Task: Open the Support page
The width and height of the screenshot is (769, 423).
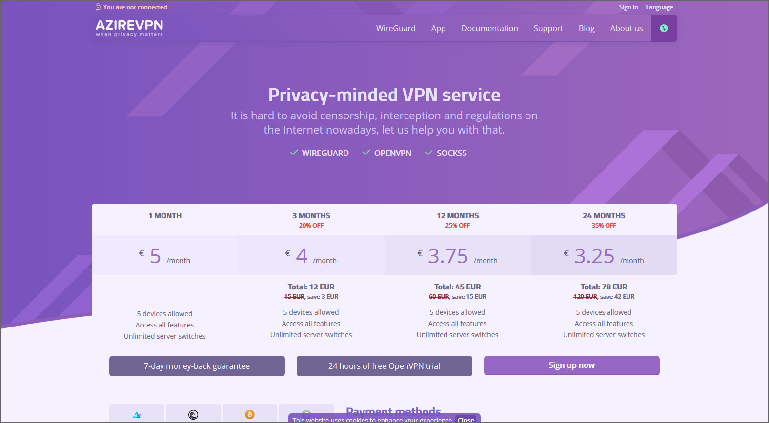Action: click(x=548, y=28)
